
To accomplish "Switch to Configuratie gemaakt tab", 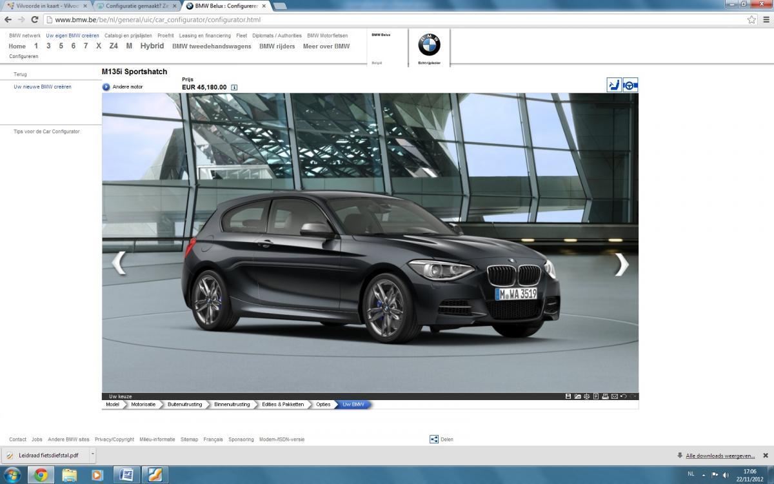I will [137, 5].
